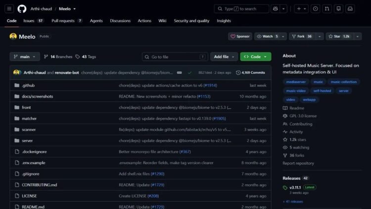371x209 pixels.
Task: Expand the Fork options dropdown arrow
Action: [320, 36]
